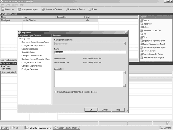Select Configure Directory Partitions page
The height and width of the screenshot is (130, 173).
[33, 45]
